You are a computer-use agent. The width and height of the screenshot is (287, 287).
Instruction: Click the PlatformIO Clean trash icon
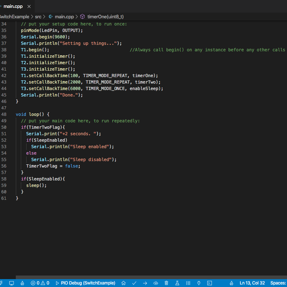point(166,283)
